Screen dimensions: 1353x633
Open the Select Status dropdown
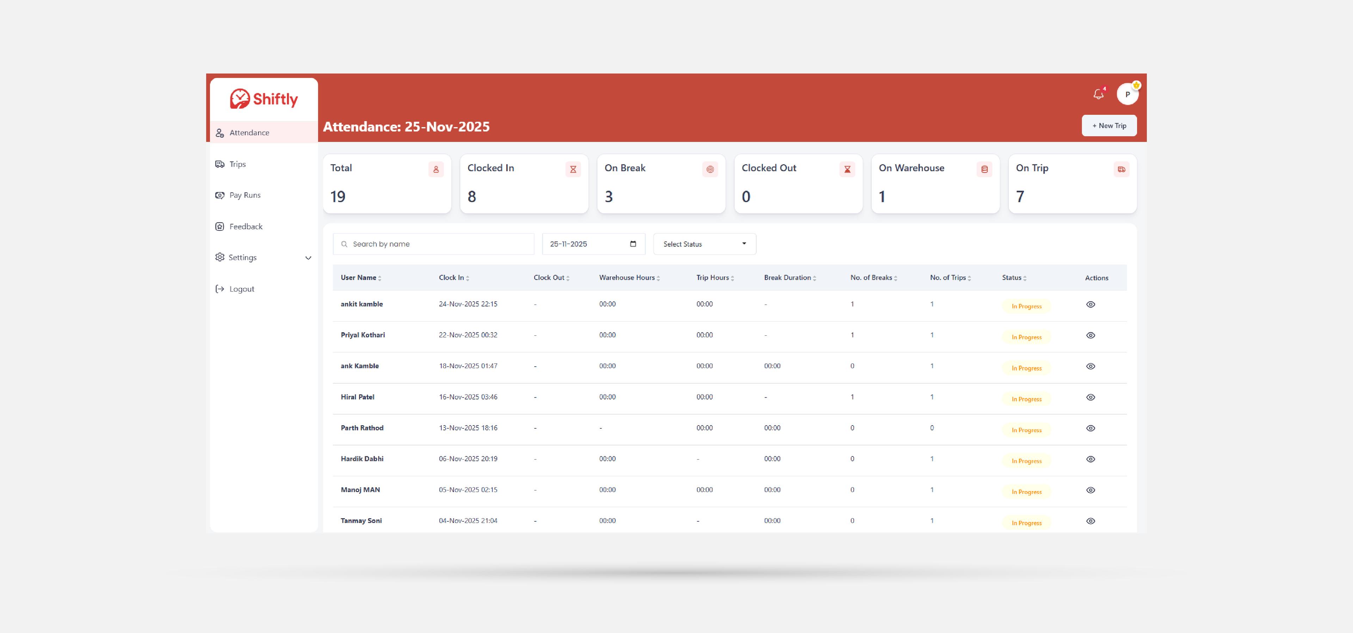(x=704, y=244)
